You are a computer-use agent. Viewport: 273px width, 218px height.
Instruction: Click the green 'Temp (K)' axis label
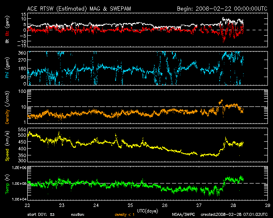coord(7,184)
